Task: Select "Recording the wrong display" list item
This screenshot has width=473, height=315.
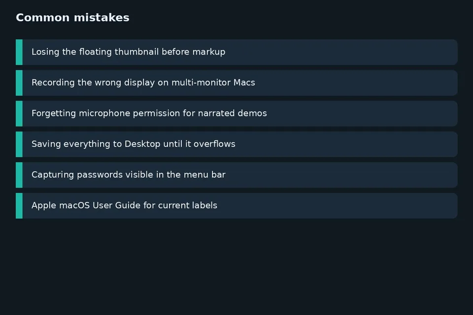Action: point(236,83)
